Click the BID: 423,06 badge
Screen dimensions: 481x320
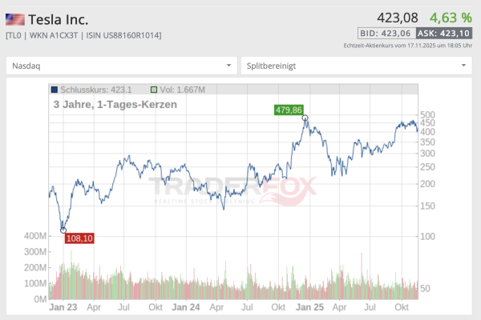(x=386, y=34)
